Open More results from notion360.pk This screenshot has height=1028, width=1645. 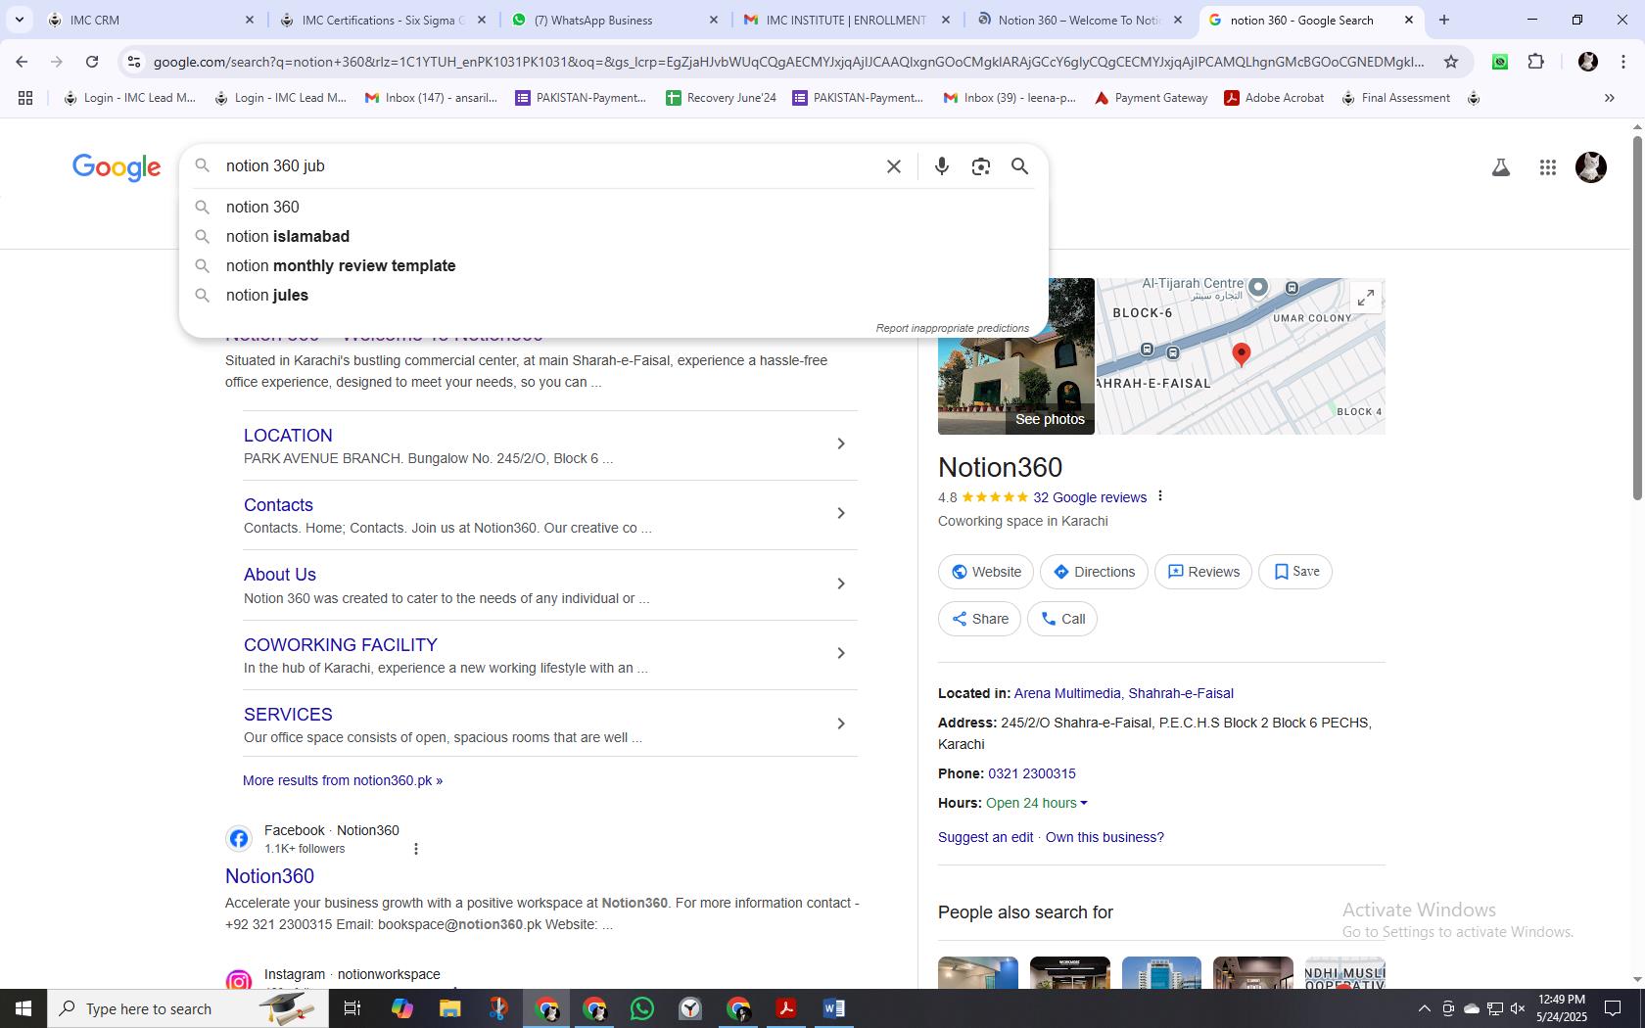[343, 780]
